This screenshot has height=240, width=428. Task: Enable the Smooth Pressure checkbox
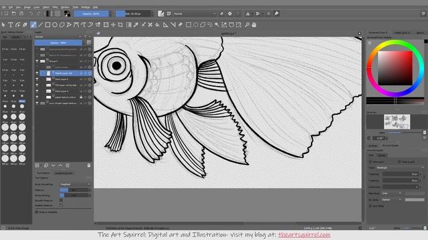[x=61, y=200]
